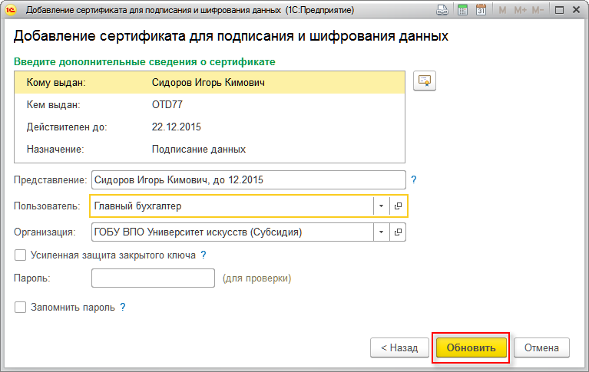Go back with the Назад button
Screen dimensions: 589x372
tap(399, 348)
